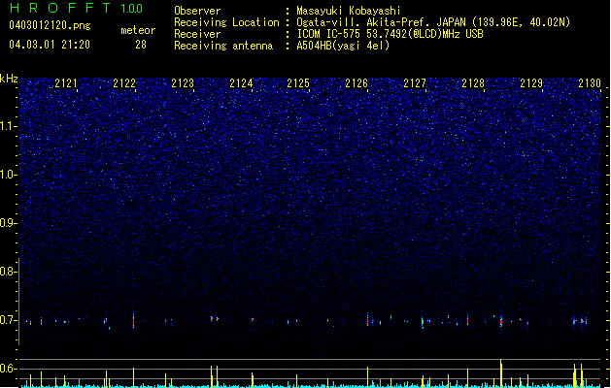Click the tallest yellow intensity spike after 2128
The height and width of the screenshot is (388, 611).
tap(501, 372)
